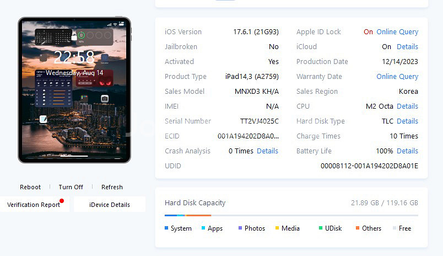Click the Hard Disk Capacity heading
Screen dimensions: 443x256
click(x=195, y=203)
